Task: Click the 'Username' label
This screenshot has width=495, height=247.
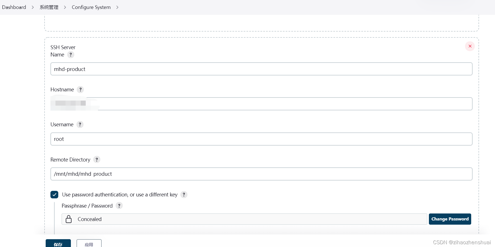Action: tap(62, 125)
